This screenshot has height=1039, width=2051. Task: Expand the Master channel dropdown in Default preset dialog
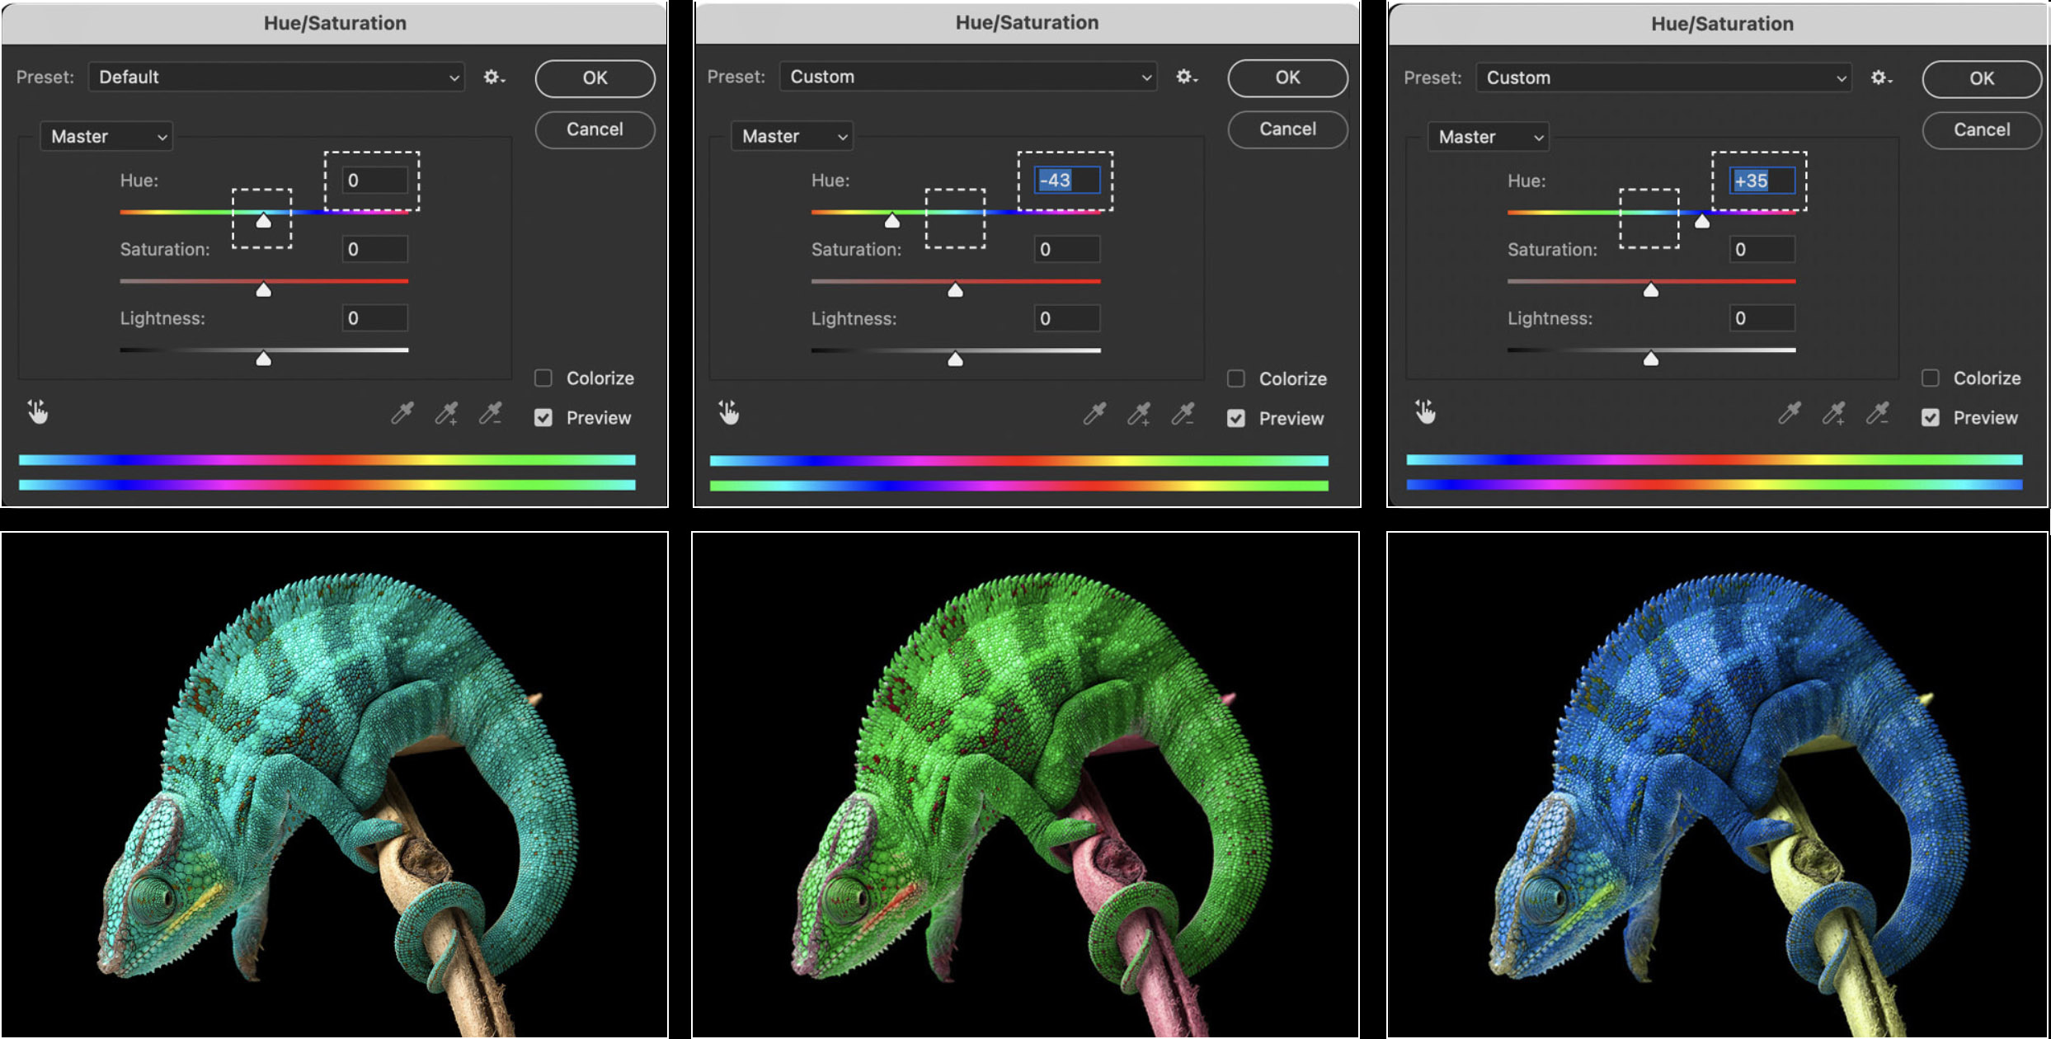pyautogui.click(x=106, y=137)
